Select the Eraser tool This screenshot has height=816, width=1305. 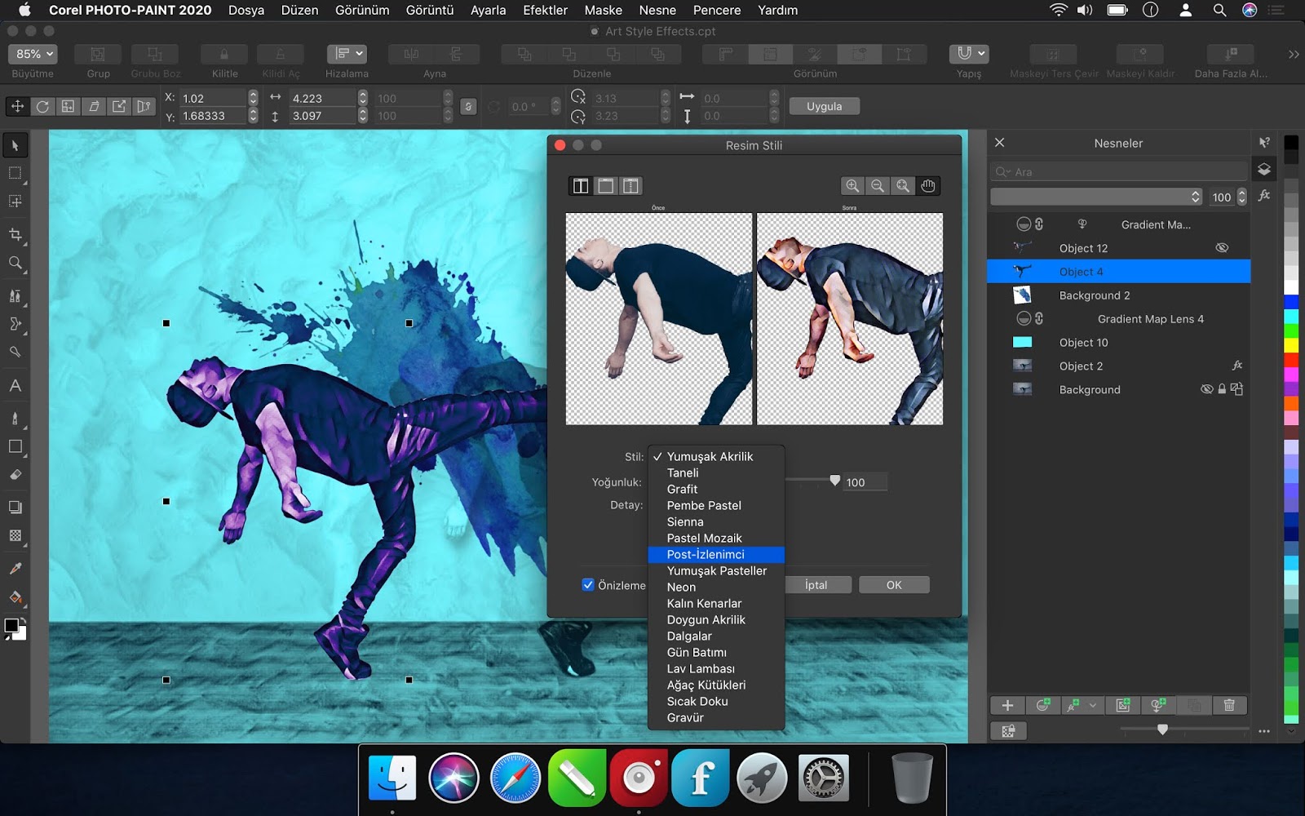point(15,475)
